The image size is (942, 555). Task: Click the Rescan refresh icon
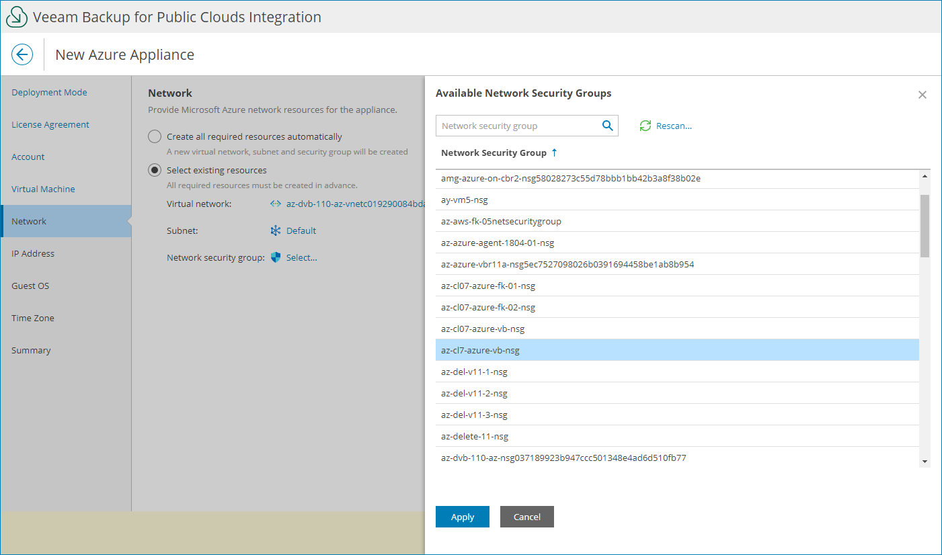[x=645, y=126]
